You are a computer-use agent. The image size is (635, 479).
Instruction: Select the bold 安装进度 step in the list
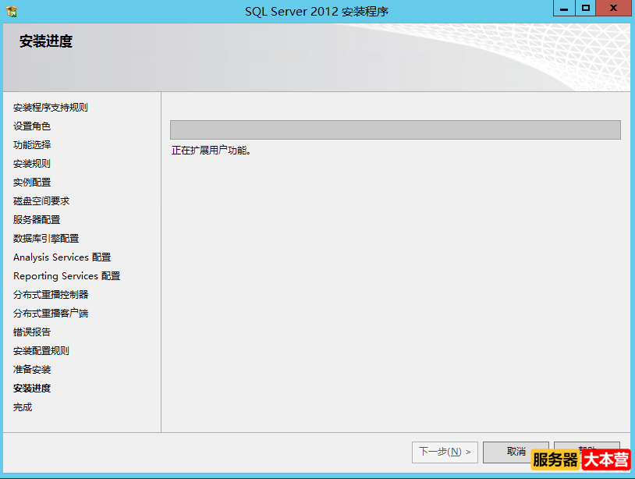[32, 388]
